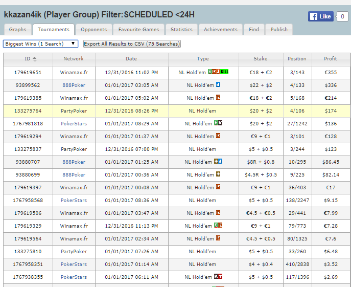Click position 138/2247
Viewport: 351px width, 287px height.
297,200
